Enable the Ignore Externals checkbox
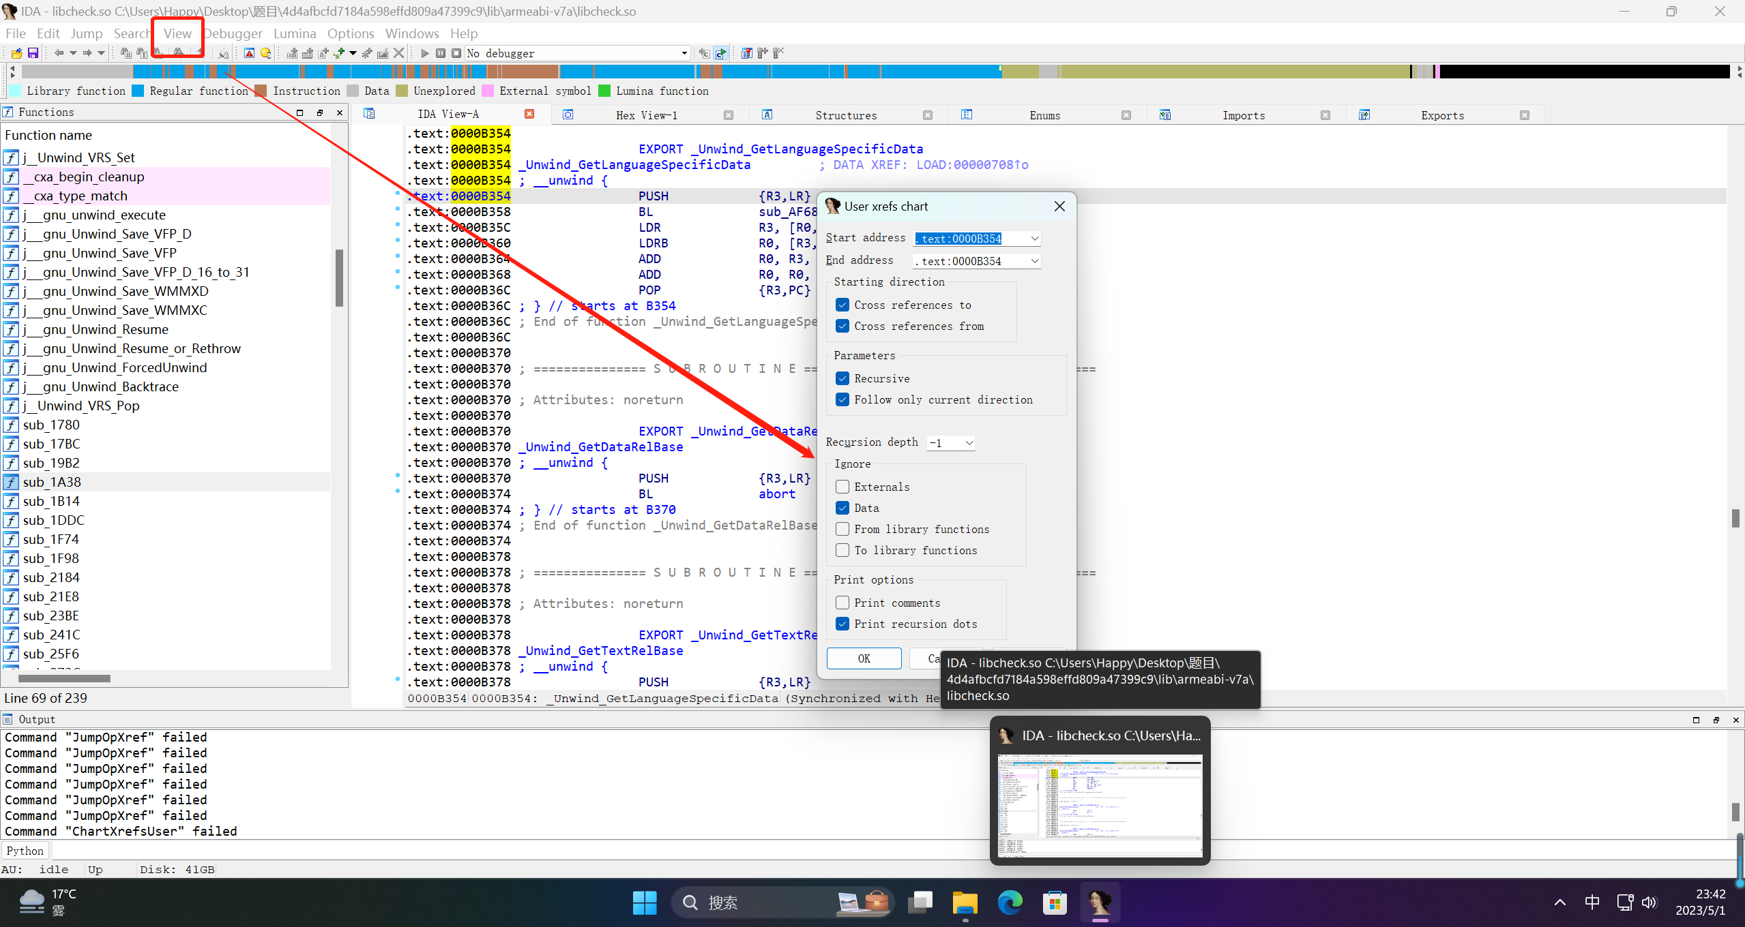 pyautogui.click(x=842, y=487)
